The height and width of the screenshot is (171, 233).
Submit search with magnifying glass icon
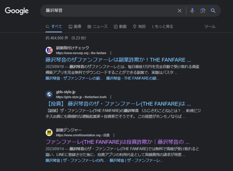pyautogui.click(x=213, y=11)
